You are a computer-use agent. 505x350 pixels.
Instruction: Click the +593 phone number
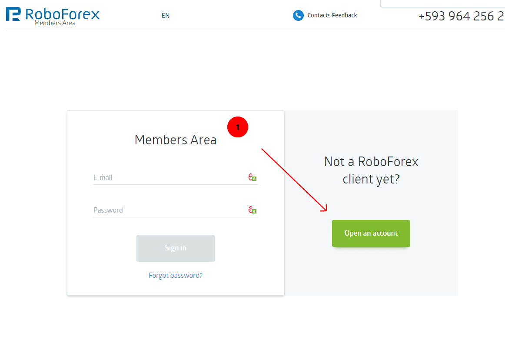pos(462,16)
